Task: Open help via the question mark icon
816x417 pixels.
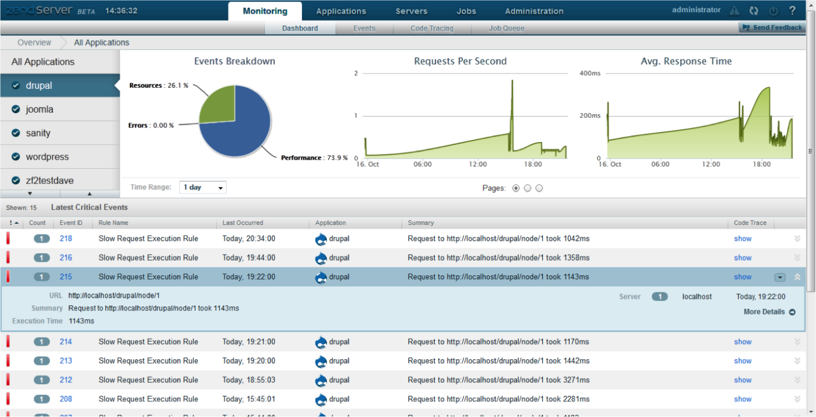Action: (793, 10)
